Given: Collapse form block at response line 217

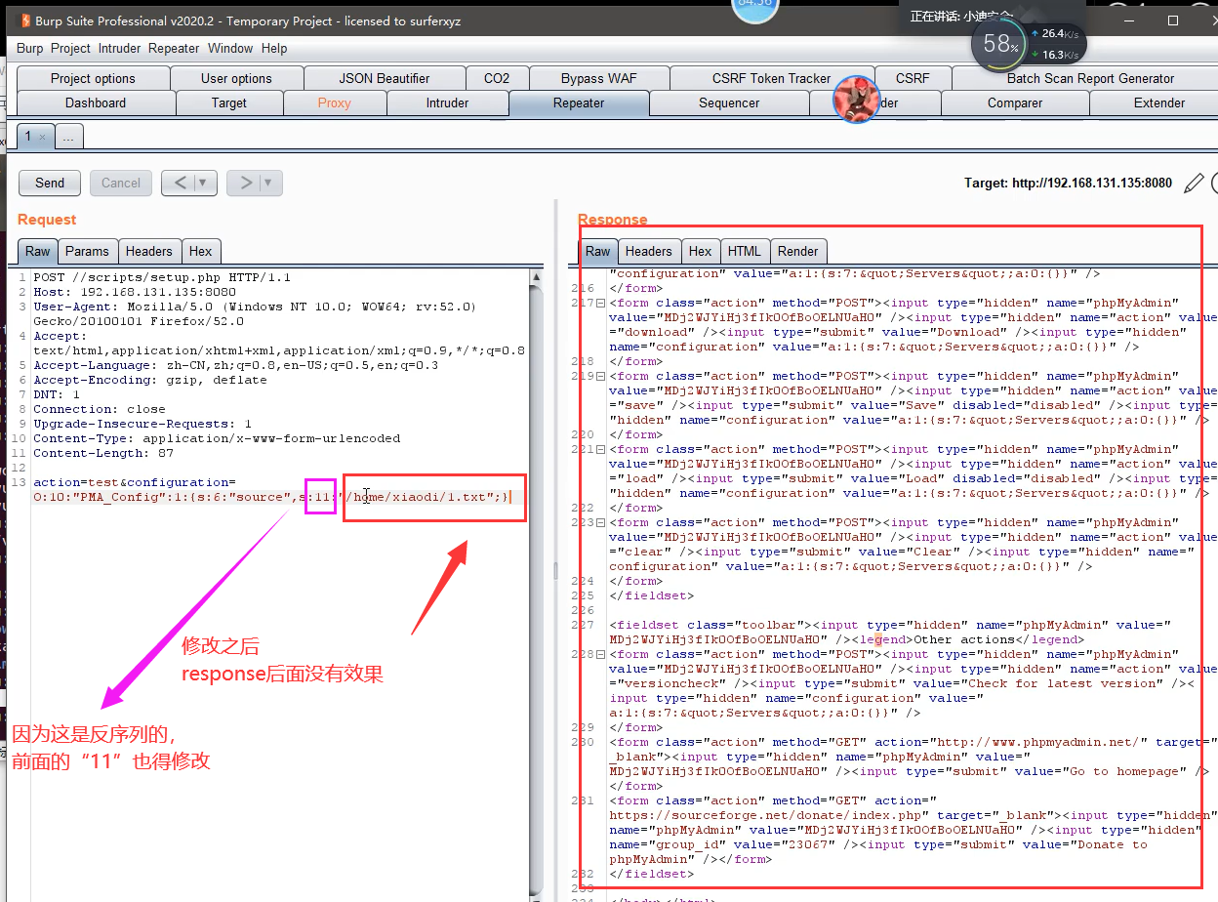Looking at the screenshot, I should point(601,303).
